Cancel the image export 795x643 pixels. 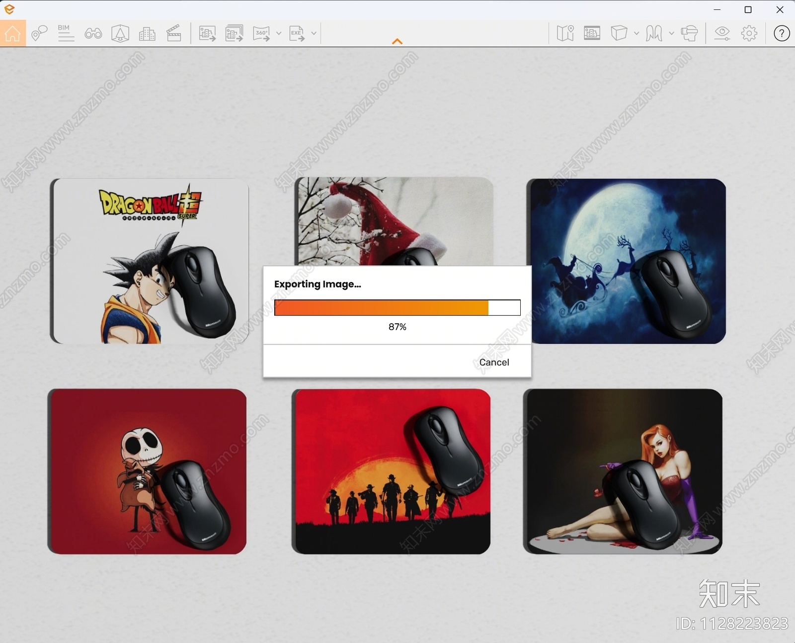click(494, 362)
